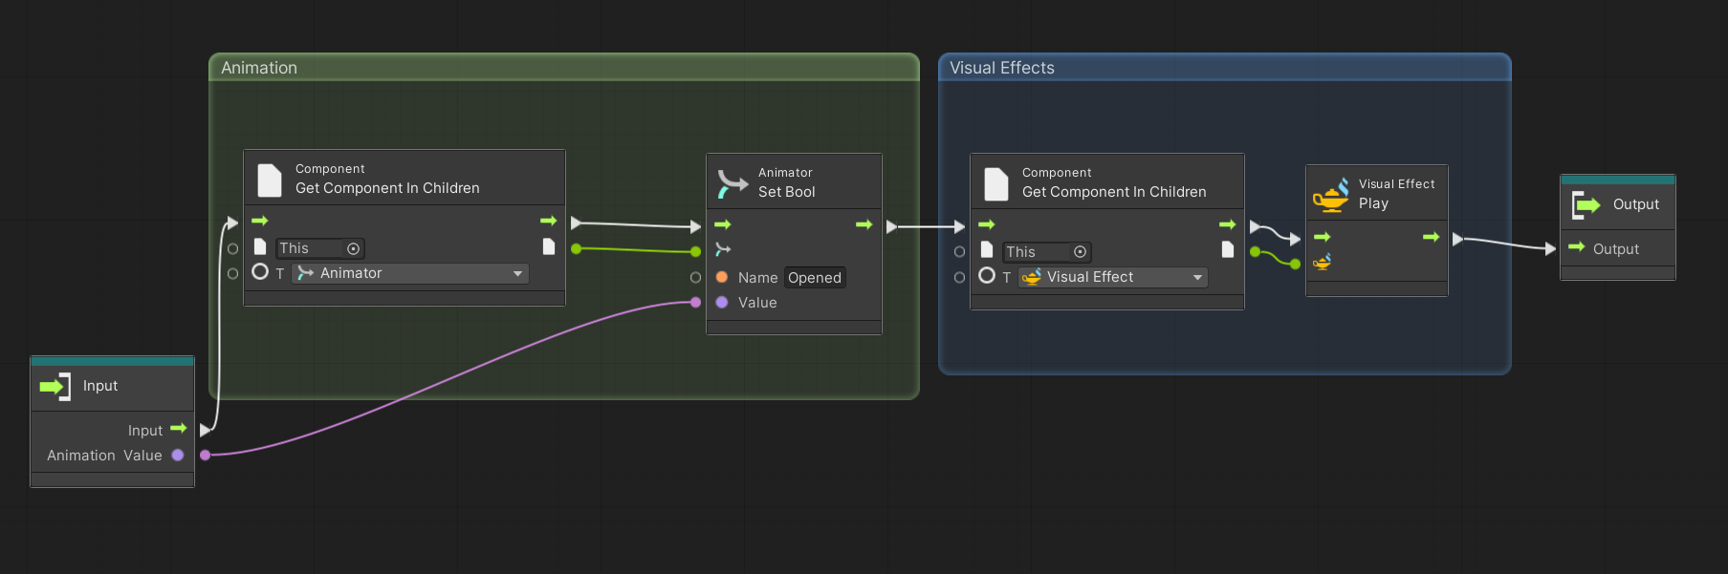Image resolution: width=1728 pixels, height=574 pixels.
Task: Click the document icon on the Visual Effects Get Component node
Action: click(x=996, y=183)
